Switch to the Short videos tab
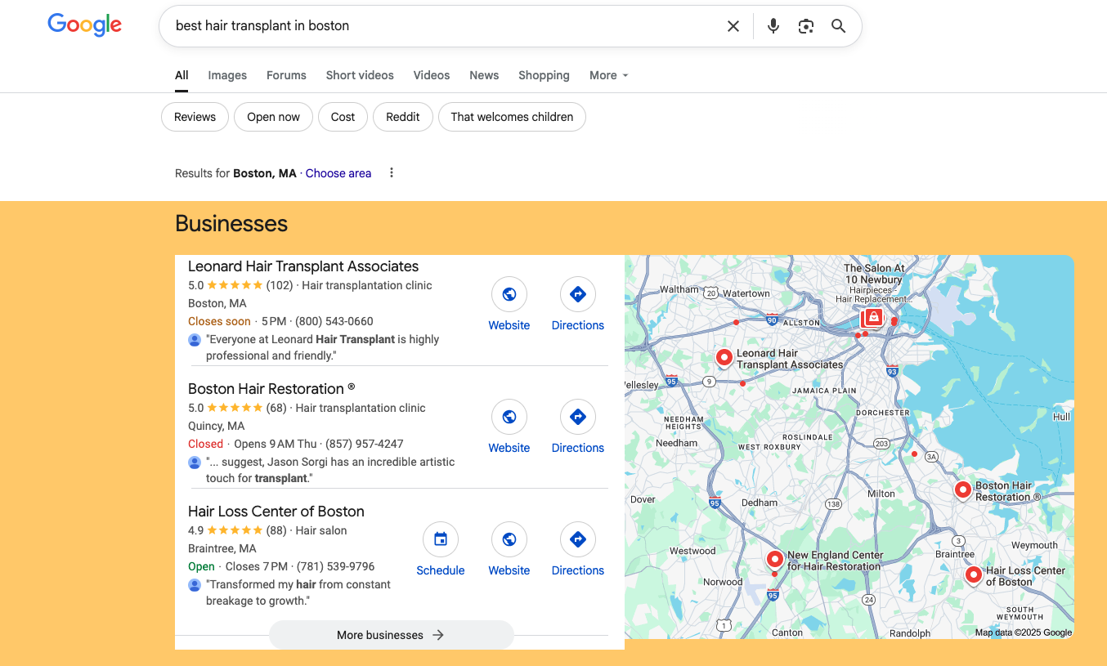The image size is (1107, 666). [360, 75]
